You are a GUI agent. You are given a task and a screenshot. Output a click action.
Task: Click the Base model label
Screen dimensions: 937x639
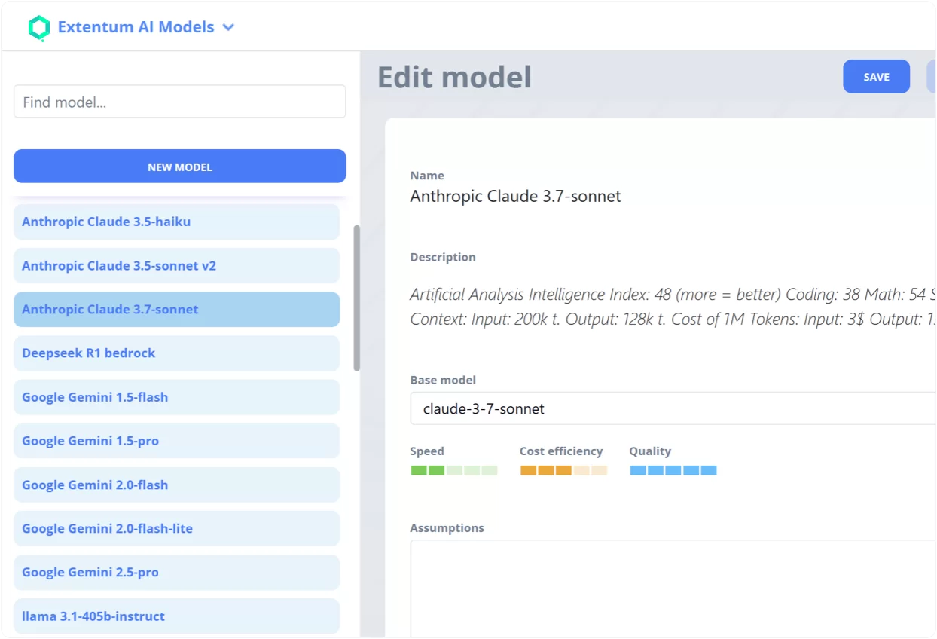pyautogui.click(x=443, y=380)
